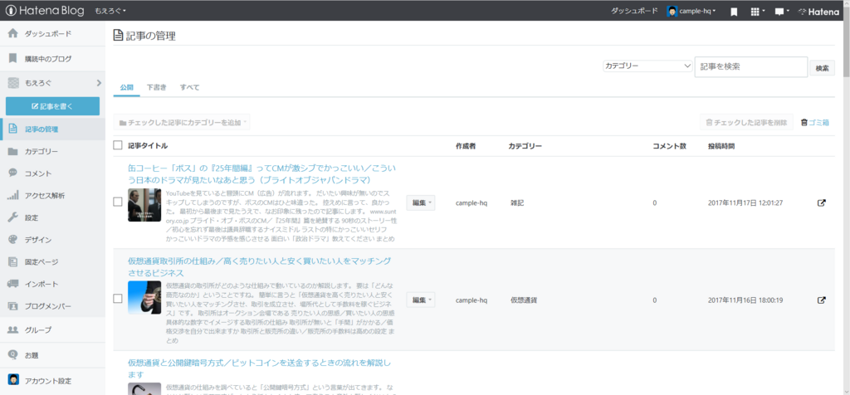Viewport: 850px width, 395px height.
Task: Open the 仮想通貨と公開鍵暗号方式 article title link
Action: [x=260, y=368]
